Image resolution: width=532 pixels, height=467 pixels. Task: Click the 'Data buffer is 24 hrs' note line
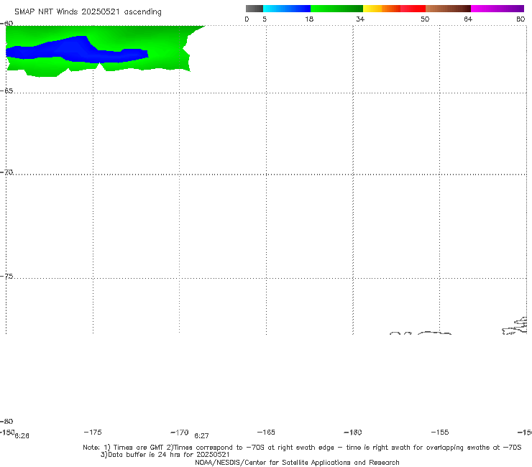click(x=165, y=455)
